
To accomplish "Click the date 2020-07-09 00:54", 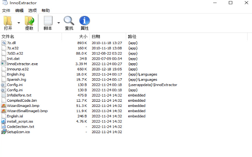I will (107, 59).
